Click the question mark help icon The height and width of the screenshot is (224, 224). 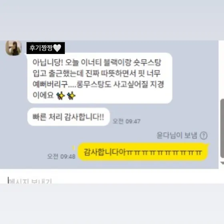coord(204,136)
